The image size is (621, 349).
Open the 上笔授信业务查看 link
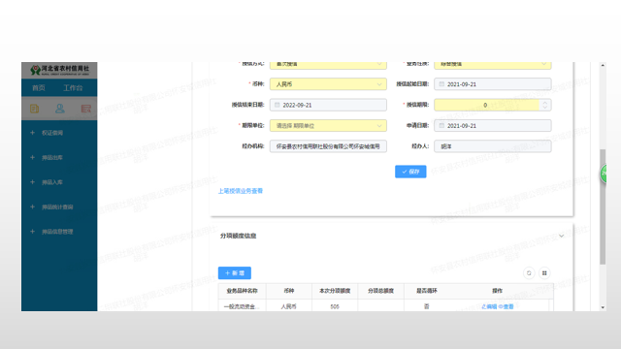coord(241,191)
